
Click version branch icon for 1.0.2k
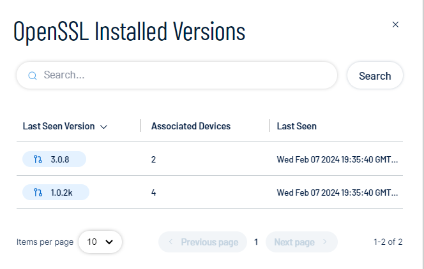coord(38,193)
